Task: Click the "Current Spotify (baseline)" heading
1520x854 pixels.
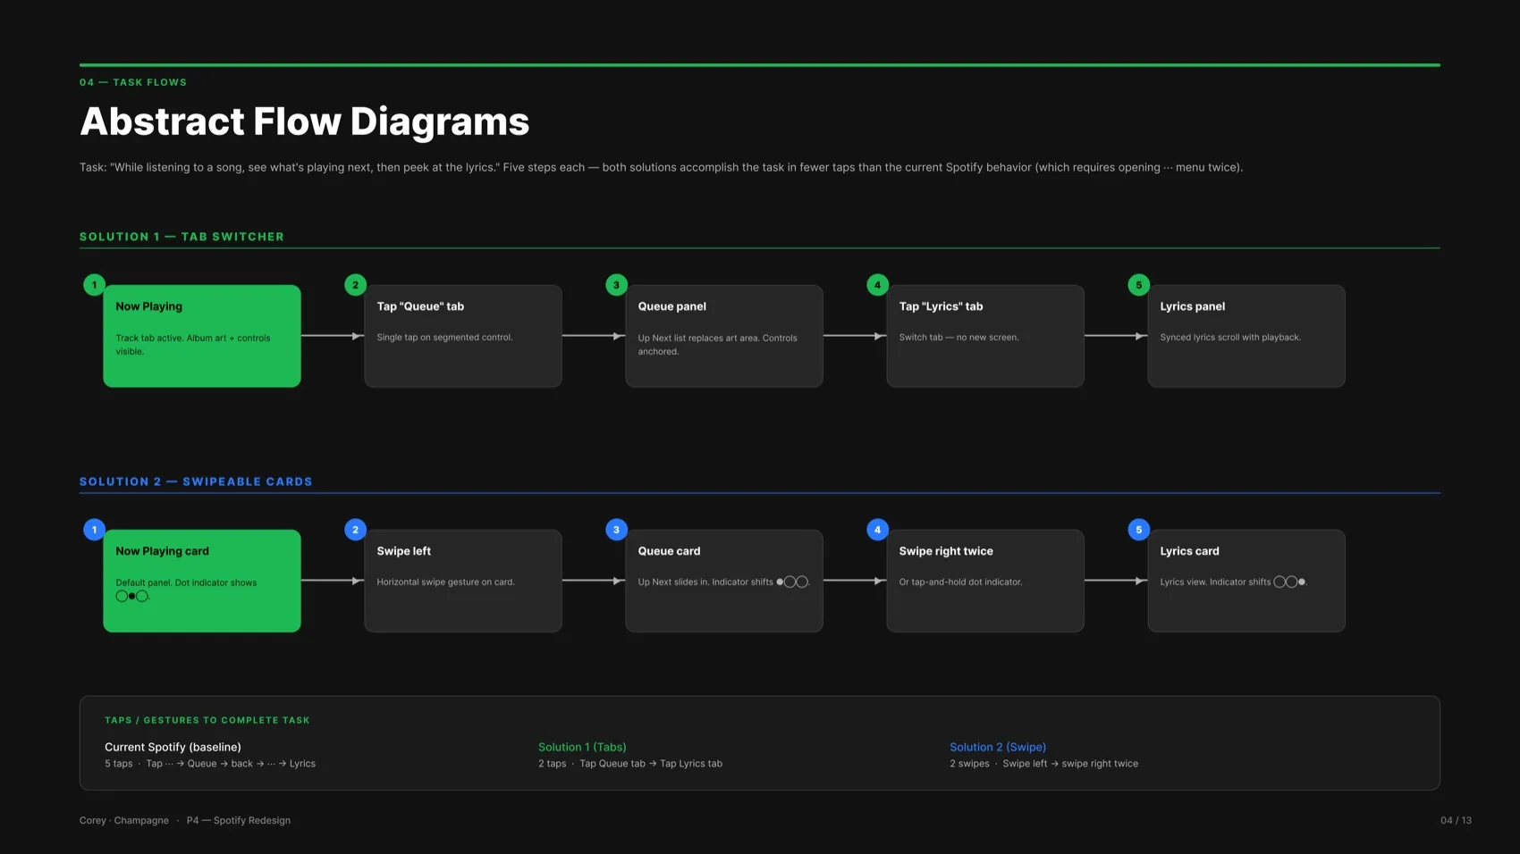Action: pos(173,747)
